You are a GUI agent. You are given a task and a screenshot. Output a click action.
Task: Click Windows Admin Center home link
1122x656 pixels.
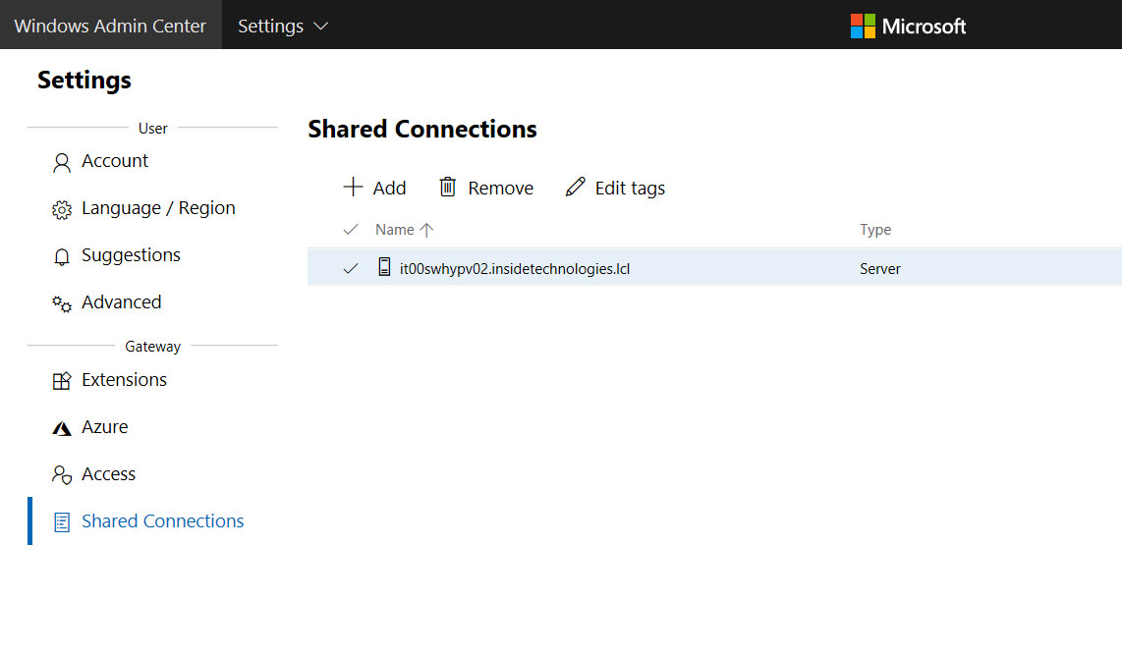click(110, 26)
